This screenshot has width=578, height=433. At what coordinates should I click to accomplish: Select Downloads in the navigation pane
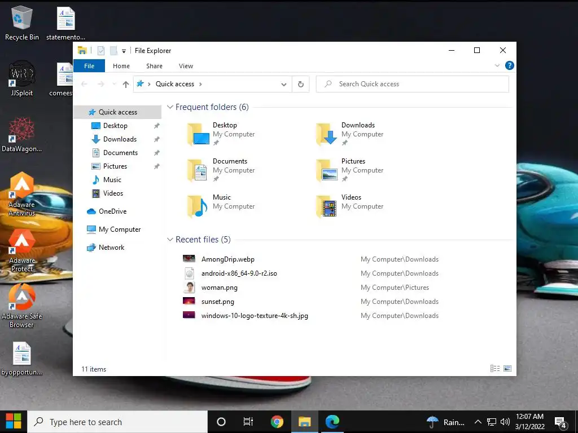click(x=120, y=139)
